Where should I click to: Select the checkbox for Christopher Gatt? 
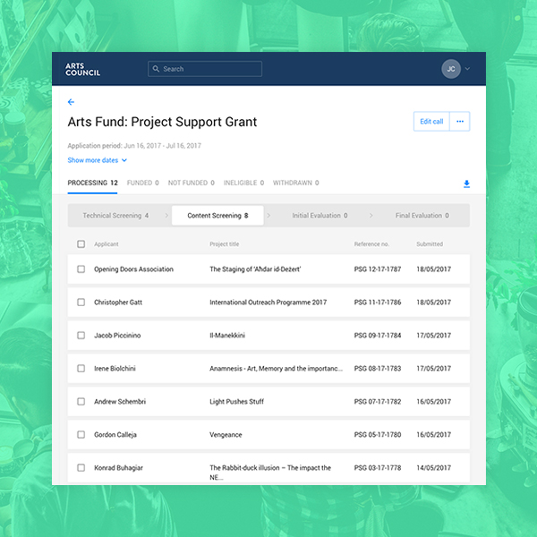click(x=81, y=303)
